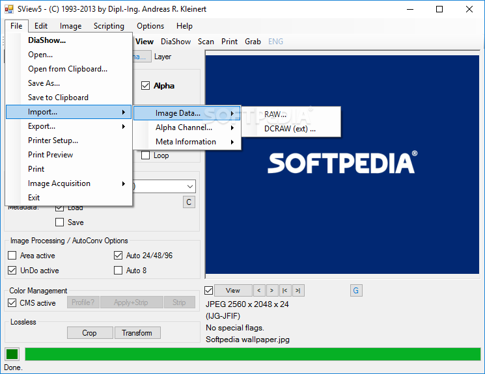Uncheck Auto 24/48/96 option
Screen dimensions: 485x374
tap(118, 256)
